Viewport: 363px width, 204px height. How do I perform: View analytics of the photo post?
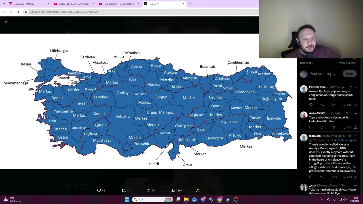click(177, 190)
